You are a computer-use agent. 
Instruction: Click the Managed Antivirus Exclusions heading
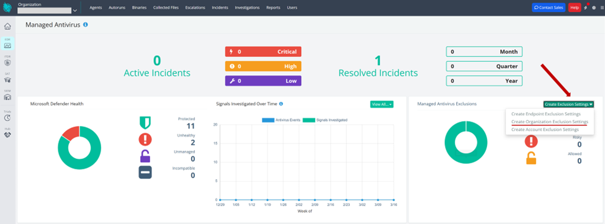tap(447, 104)
